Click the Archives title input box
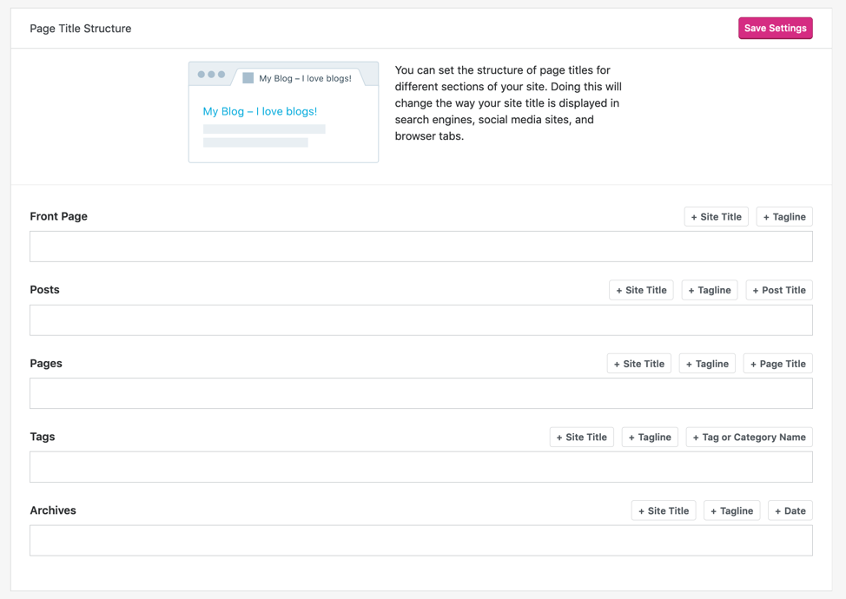 click(420, 541)
